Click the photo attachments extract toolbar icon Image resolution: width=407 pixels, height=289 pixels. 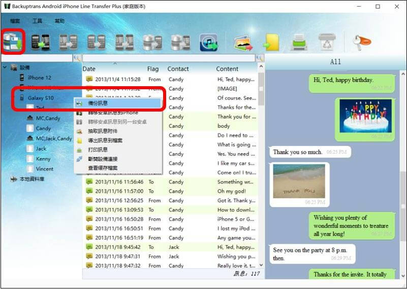point(243,43)
